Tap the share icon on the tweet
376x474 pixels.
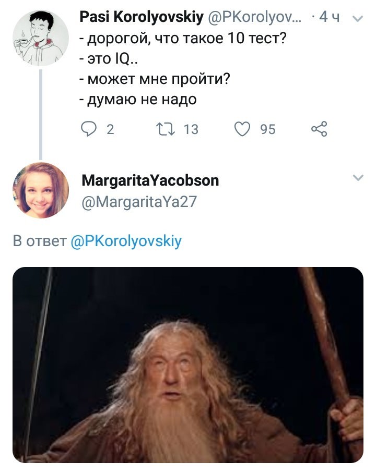coord(319,129)
